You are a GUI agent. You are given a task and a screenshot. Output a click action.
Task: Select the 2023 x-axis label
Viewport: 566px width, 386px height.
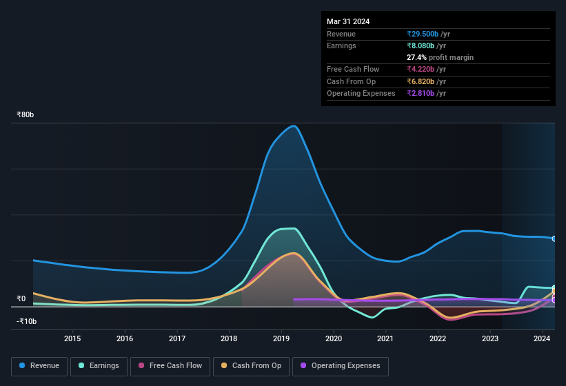click(490, 338)
